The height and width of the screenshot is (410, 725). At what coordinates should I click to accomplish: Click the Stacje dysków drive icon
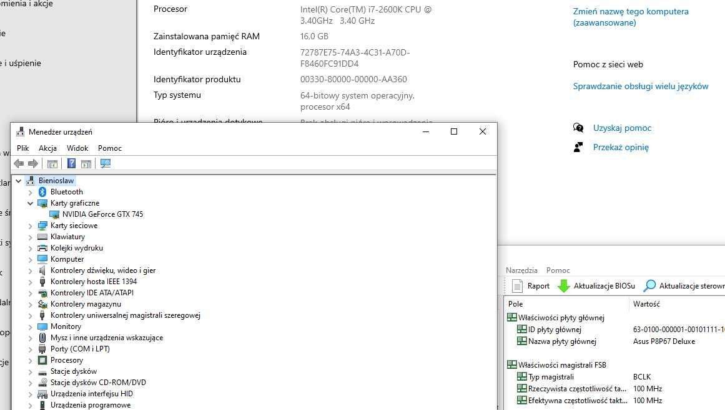click(42, 372)
